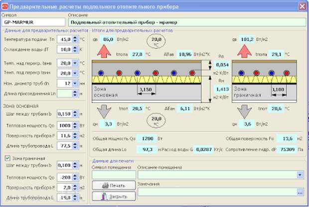Image resolution: width=309 pixels, height=207 pixels.
Task: Click the upper 20,0 °C room temperature circle
Action: click(x=156, y=41)
